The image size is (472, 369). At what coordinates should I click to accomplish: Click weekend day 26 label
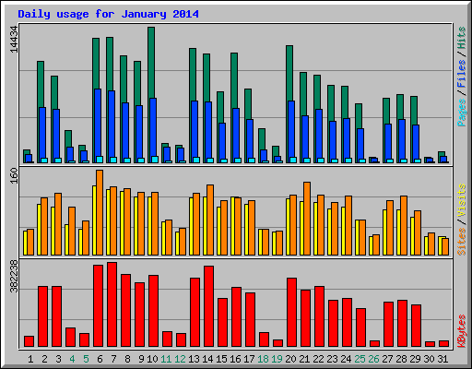(373, 359)
